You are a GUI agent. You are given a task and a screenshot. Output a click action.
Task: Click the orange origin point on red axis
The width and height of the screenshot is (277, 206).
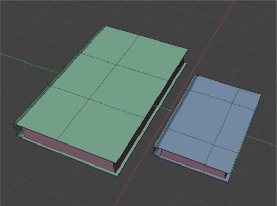tap(170, 111)
